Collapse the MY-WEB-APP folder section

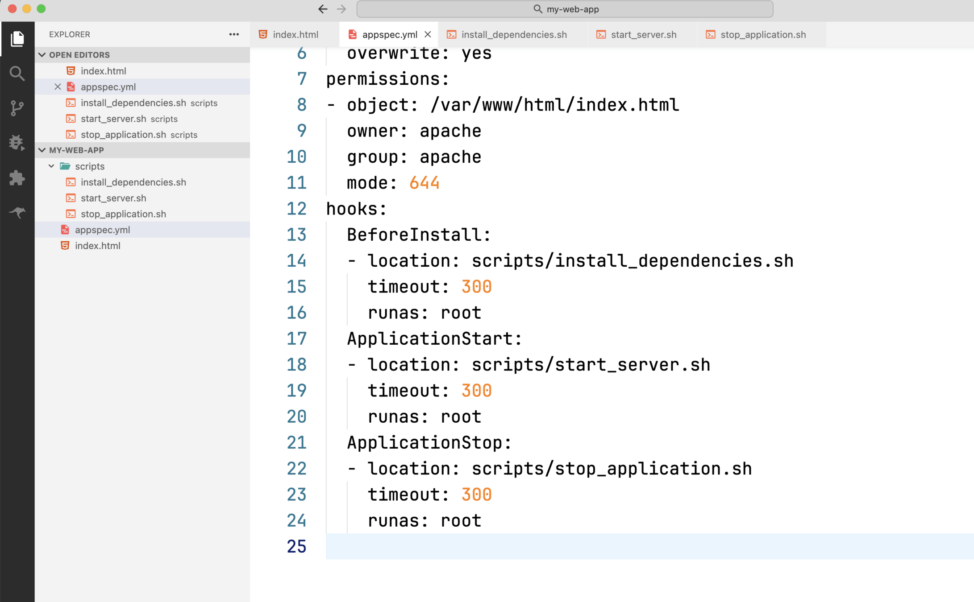click(42, 150)
